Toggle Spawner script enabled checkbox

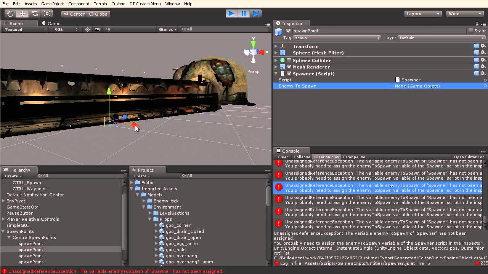pyautogui.click(x=289, y=73)
